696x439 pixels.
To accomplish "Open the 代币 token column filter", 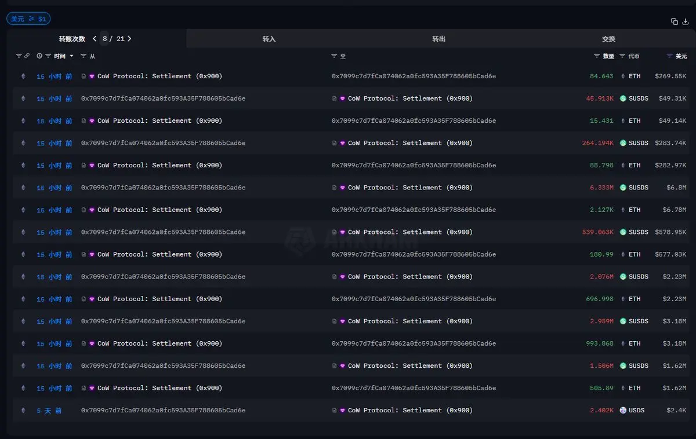I will [622, 56].
